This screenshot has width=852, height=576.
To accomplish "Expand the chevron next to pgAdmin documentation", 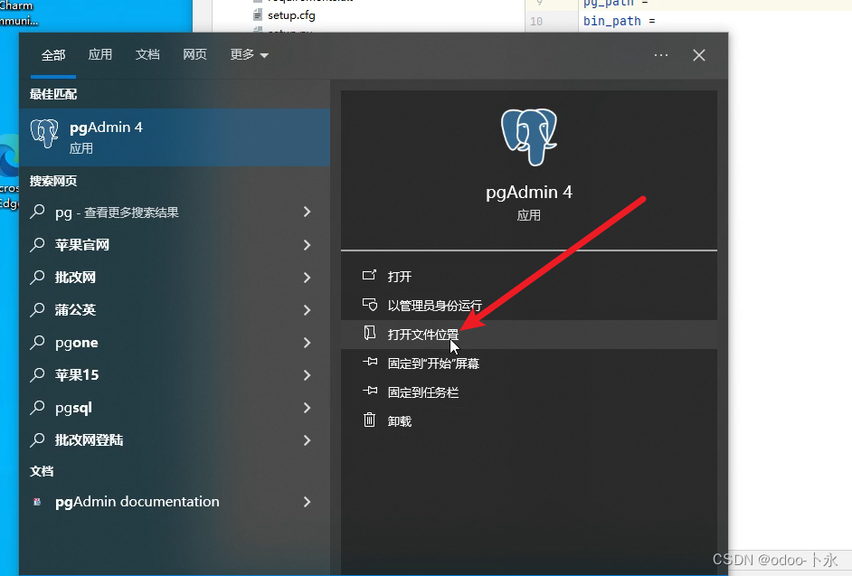I will [307, 502].
